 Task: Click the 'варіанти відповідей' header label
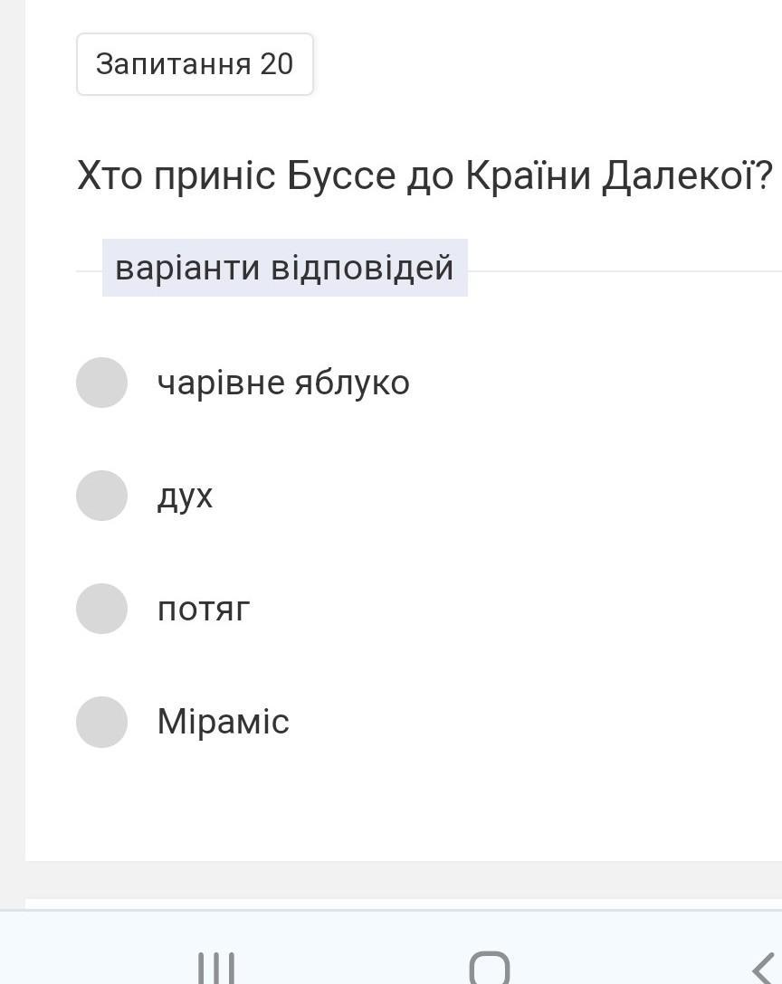tap(284, 268)
